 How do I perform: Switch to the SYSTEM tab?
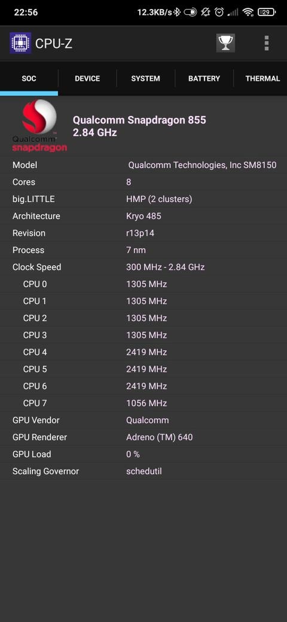[145, 78]
